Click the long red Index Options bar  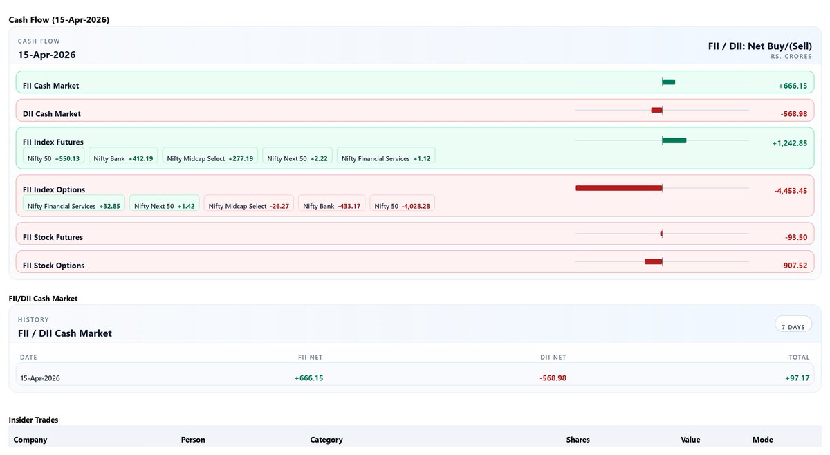tap(618, 188)
